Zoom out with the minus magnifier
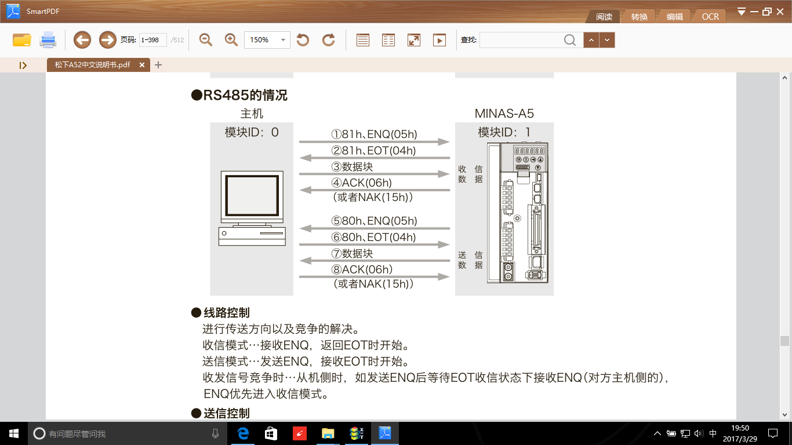Viewport: 792px width, 445px height. point(205,40)
